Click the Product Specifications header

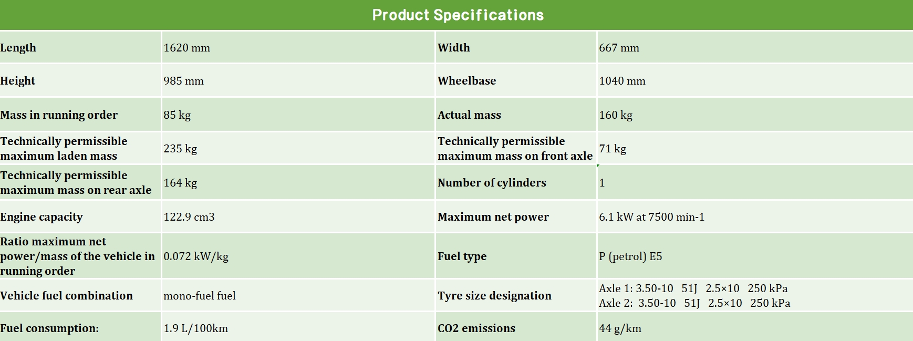click(x=458, y=15)
